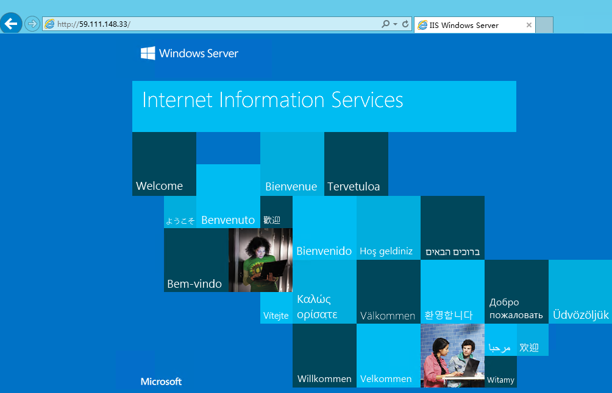Click the Hebrew ברוכים הבאים tile
The image size is (612, 393).
(452, 228)
